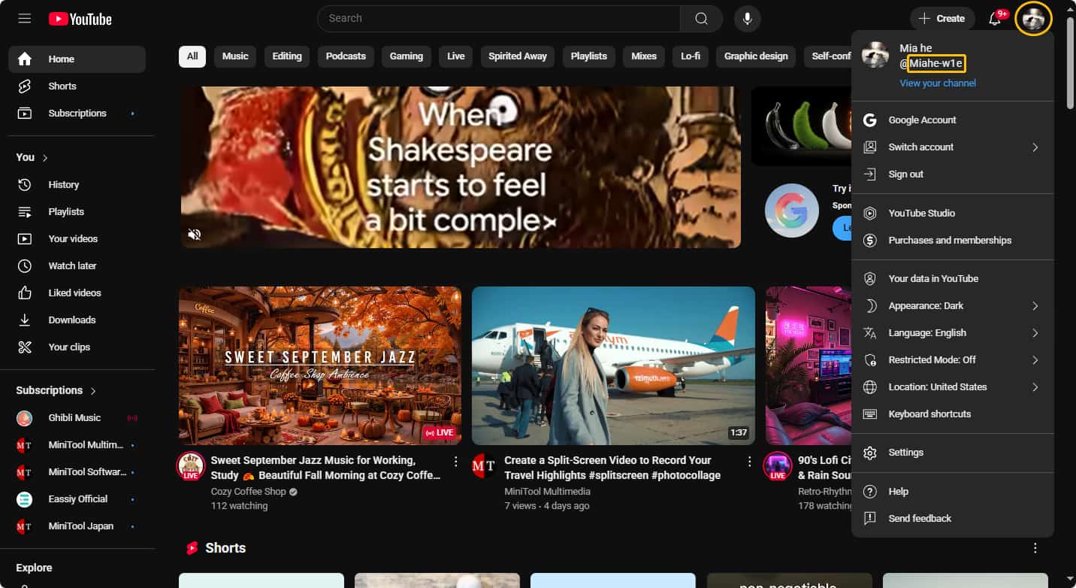Viewport: 1076px width, 588px height.
Task: Click the Create a Split-Screen Video title
Action: click(612, 468)
